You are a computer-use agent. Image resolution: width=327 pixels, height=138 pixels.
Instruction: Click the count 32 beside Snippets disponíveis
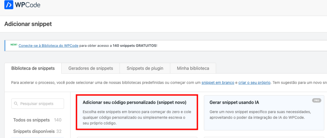(59, 131)
